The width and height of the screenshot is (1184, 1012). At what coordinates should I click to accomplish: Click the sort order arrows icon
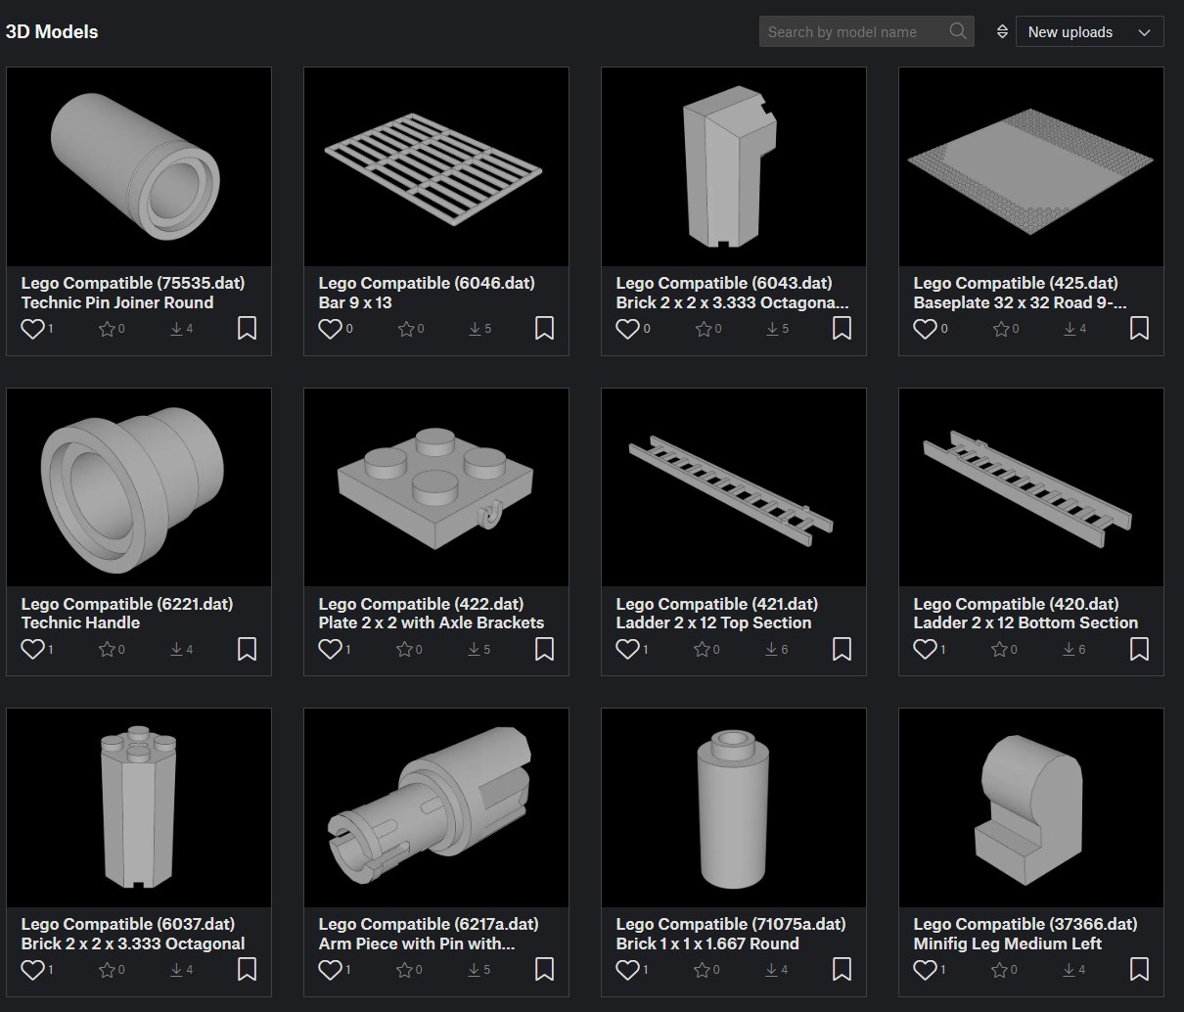(x=1002, y=32)
